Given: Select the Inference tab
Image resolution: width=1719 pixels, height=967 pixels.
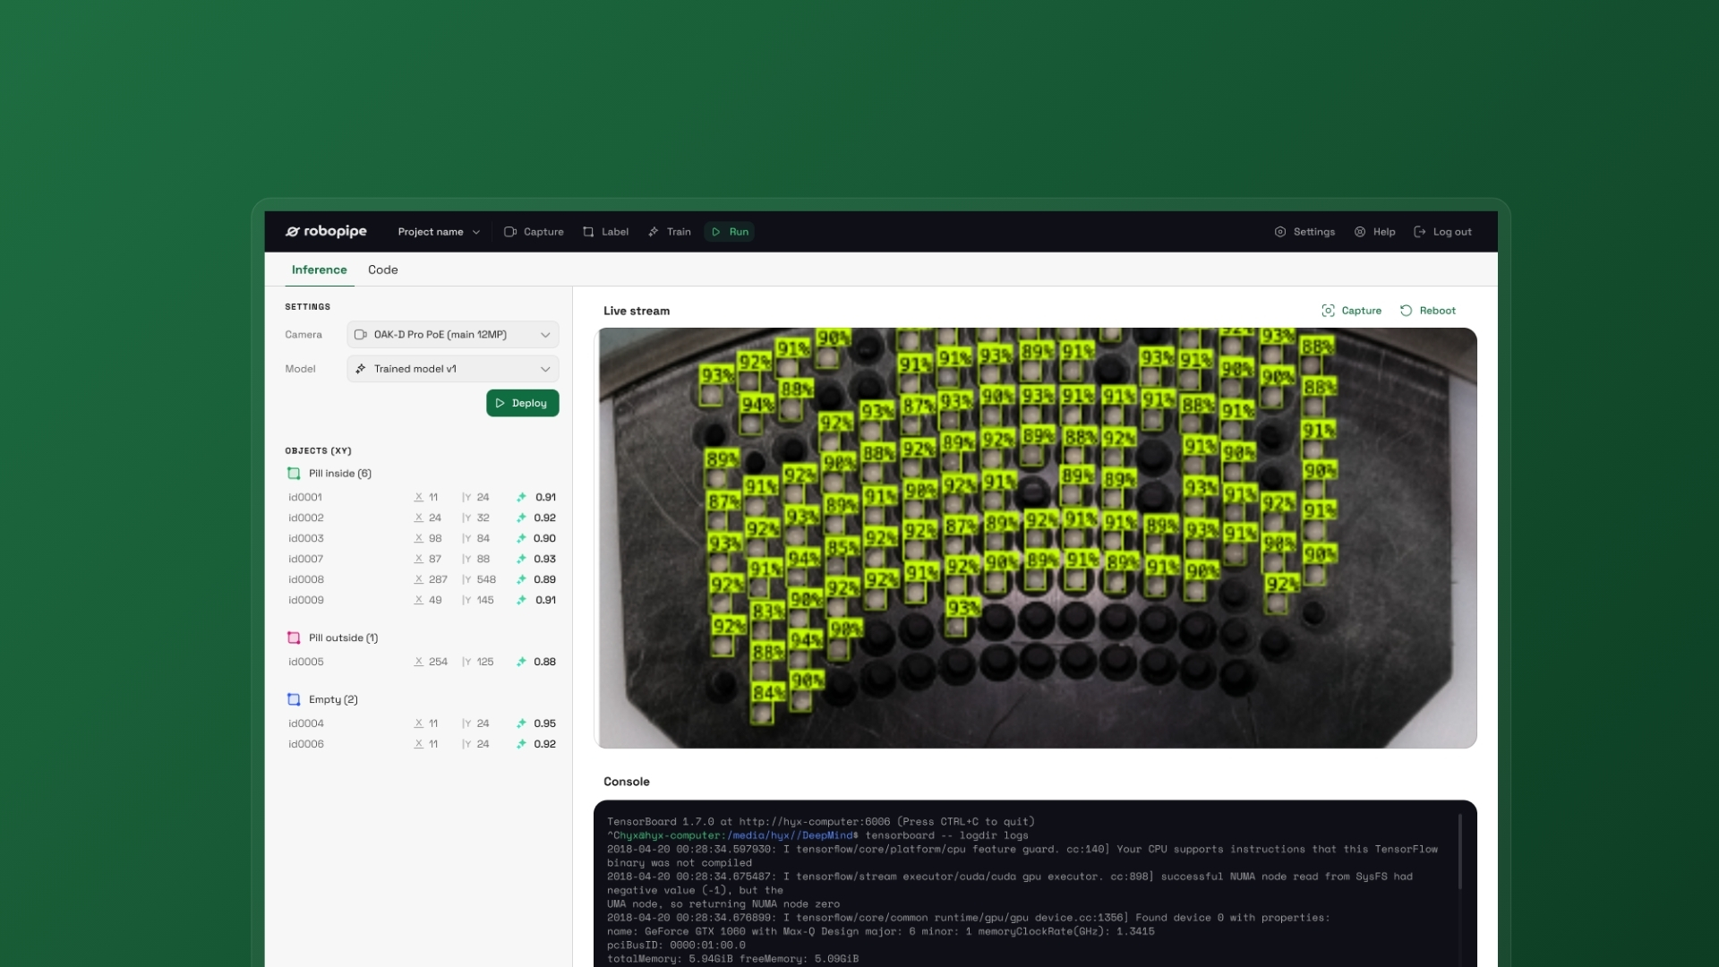Looking at the screenshot, I should 319,270.
